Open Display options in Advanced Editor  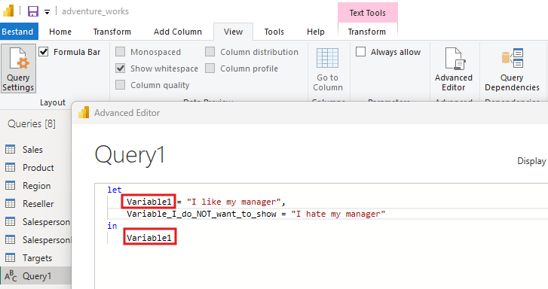tap(531, 161)
